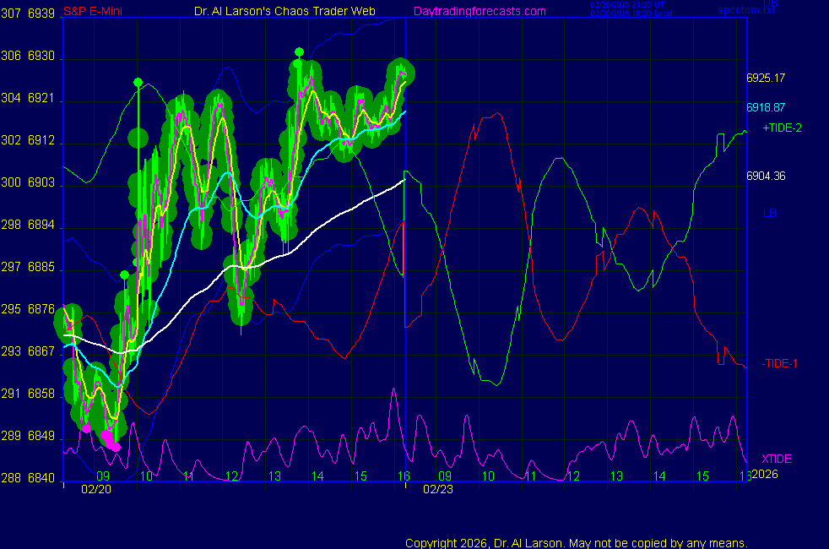Select the XTIDE legend label
Screen dimensions: 829x549
click(x=777, y=459)
